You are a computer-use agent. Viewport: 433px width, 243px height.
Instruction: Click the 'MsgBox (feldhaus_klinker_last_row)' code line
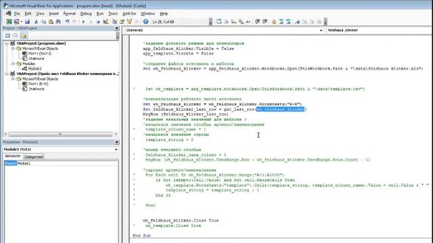[x=185, y=114]
